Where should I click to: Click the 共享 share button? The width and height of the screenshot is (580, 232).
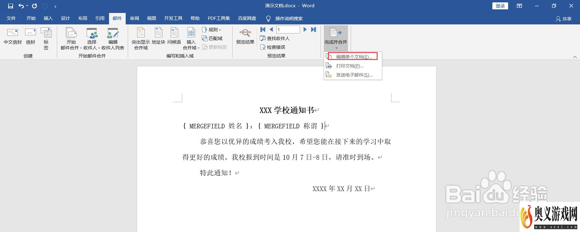click(x=564, y=19)
